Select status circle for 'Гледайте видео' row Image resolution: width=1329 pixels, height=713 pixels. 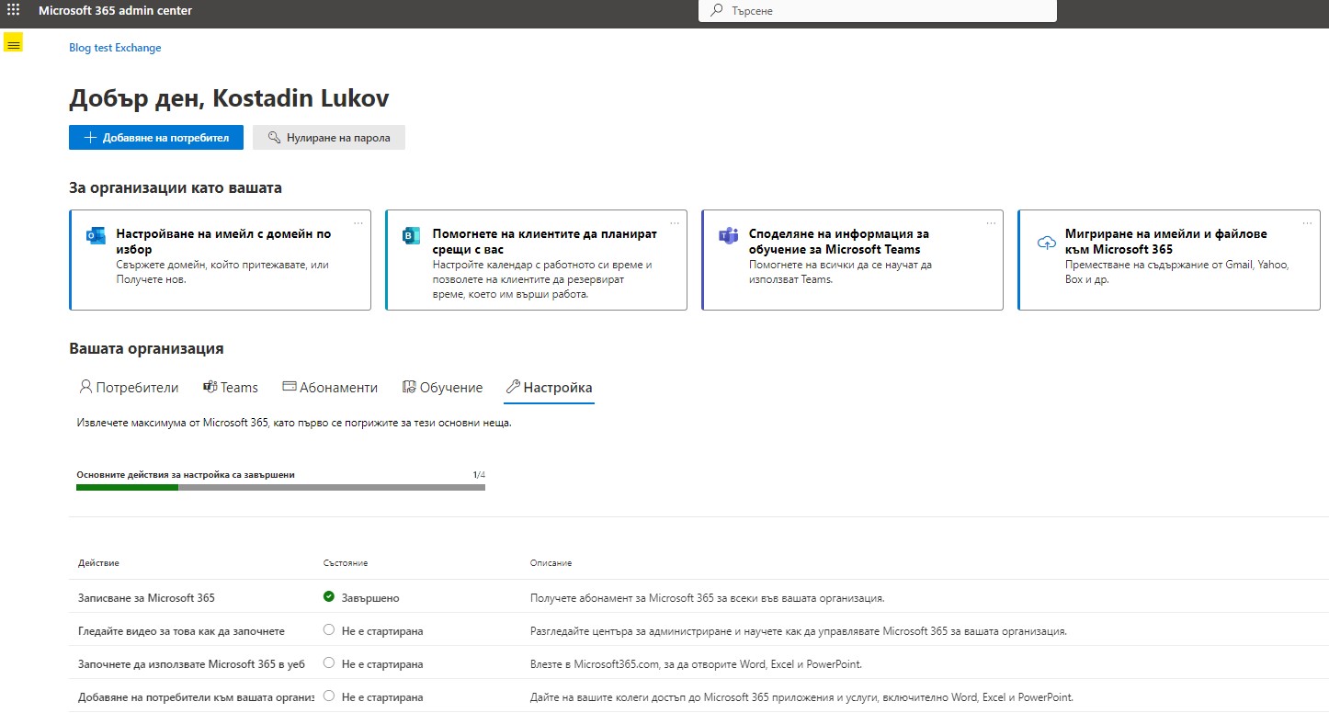pyautogui.click(x=329, y=630)
